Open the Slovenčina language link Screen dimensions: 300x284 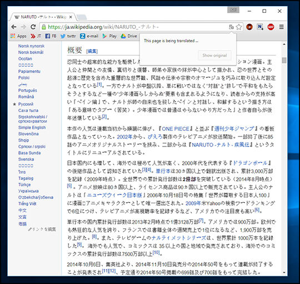click(x=28, y=134)
